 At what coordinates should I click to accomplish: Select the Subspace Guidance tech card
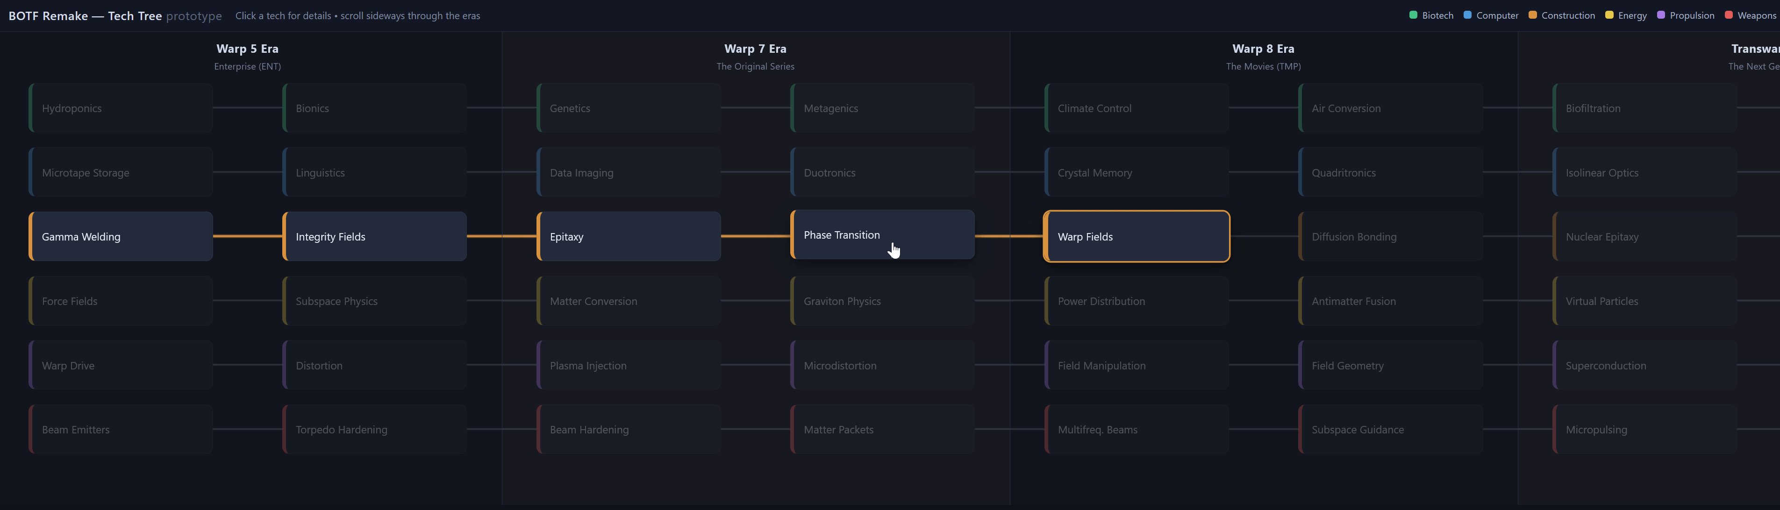pyautogui.click(x=1391, y=429)
